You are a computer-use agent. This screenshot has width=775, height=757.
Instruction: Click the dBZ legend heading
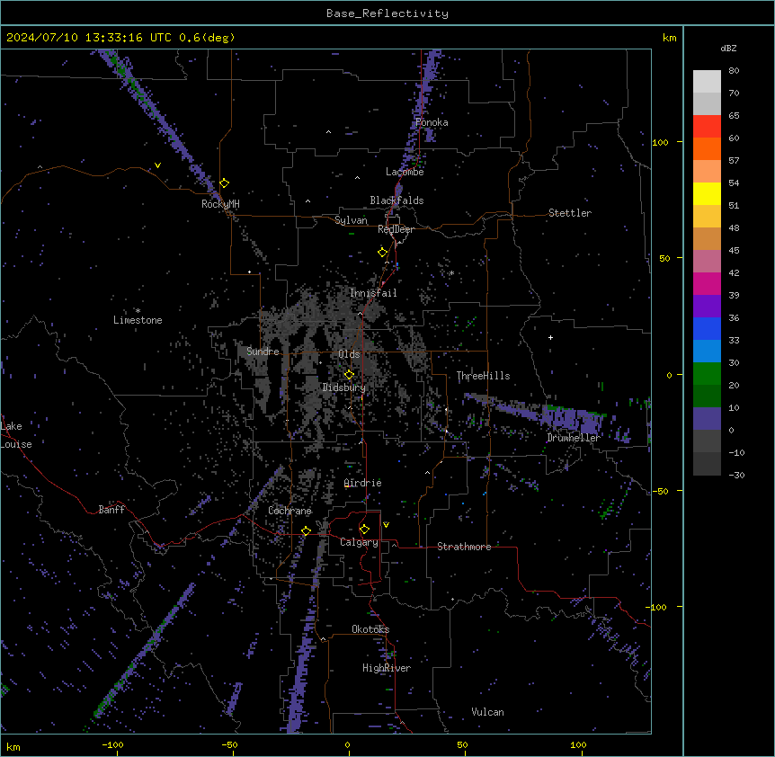pyautogui.click(x=728, y=48)
